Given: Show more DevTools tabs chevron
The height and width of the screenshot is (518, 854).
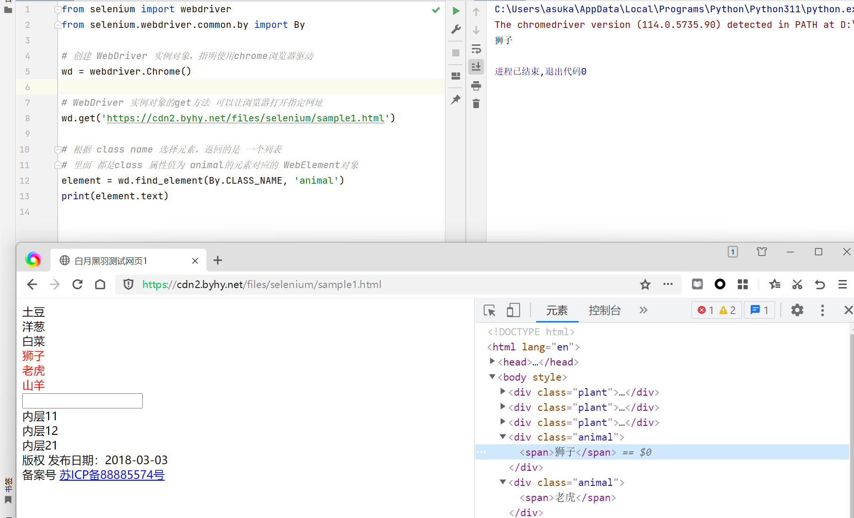Looking at the screenshot, I should (643, 310).
